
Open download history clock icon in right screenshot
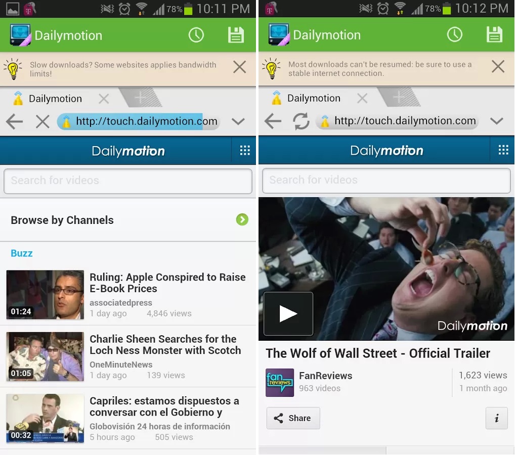coord(454,34)
